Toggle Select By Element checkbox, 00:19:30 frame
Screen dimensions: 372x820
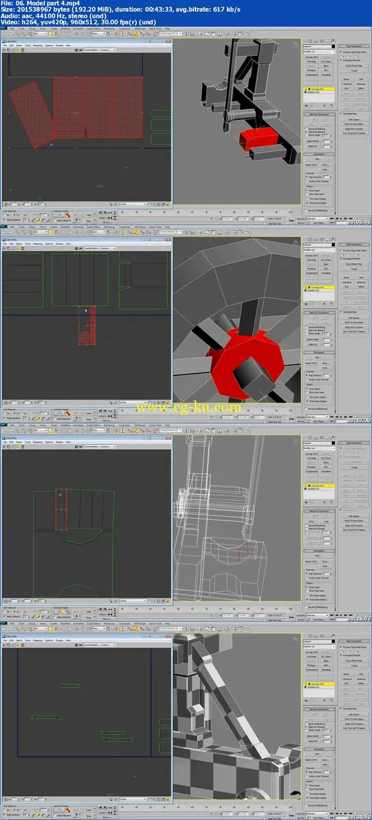click(x=306, y=331)
